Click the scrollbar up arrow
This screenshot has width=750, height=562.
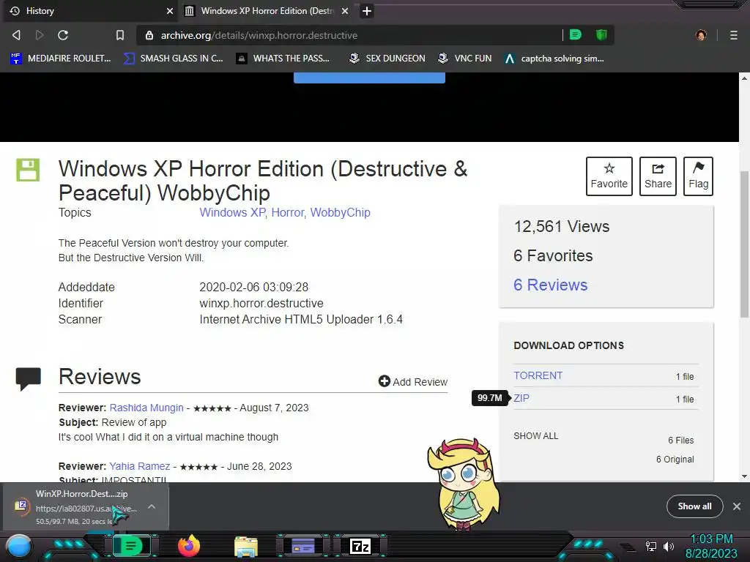pos(744,78)
